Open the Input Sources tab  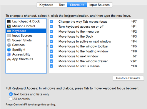click(100, 5)
